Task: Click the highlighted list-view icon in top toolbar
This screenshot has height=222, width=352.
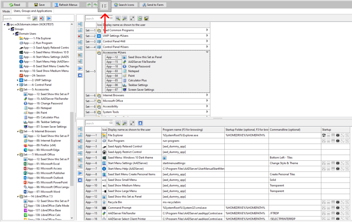Action: pyautogui.click(x=104, y=5)
